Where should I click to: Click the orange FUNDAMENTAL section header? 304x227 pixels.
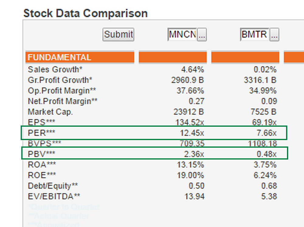pyautogui.click(x=80, y=57)
